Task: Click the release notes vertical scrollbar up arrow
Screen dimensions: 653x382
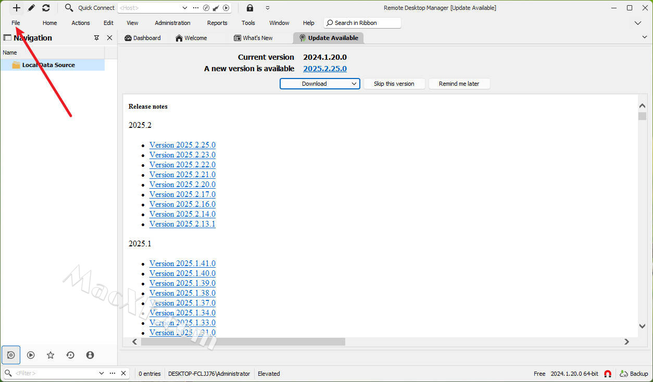Action: (642, 106)
